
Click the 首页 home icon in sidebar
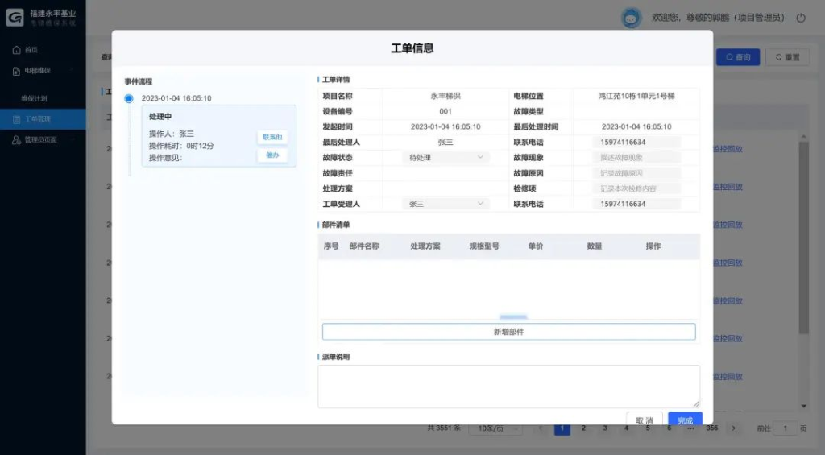pyautogui.click(x=16, y=50)
